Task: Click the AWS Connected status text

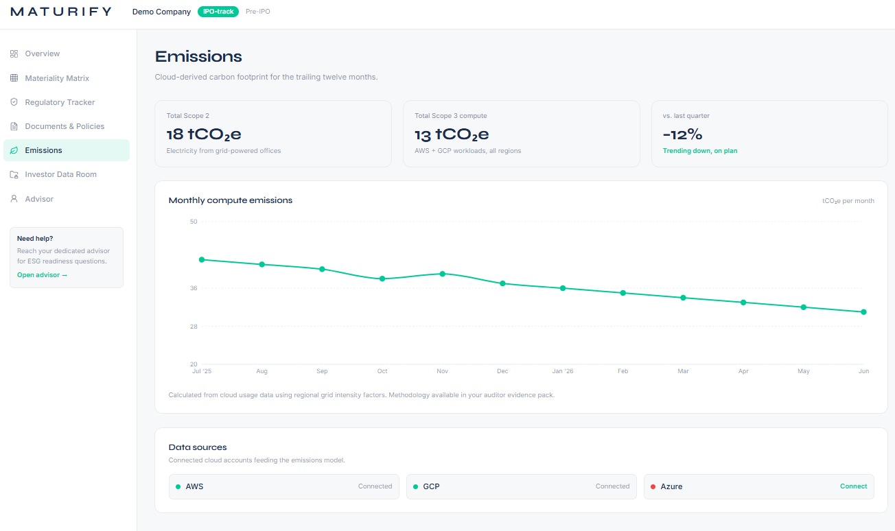Action: pyautogui.click(x=375, y=486)
